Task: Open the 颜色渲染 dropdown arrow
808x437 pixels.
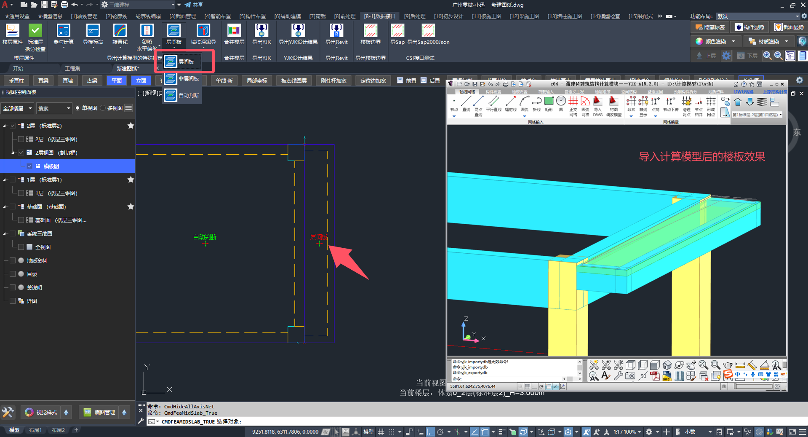Action: (x=733, y=41)
